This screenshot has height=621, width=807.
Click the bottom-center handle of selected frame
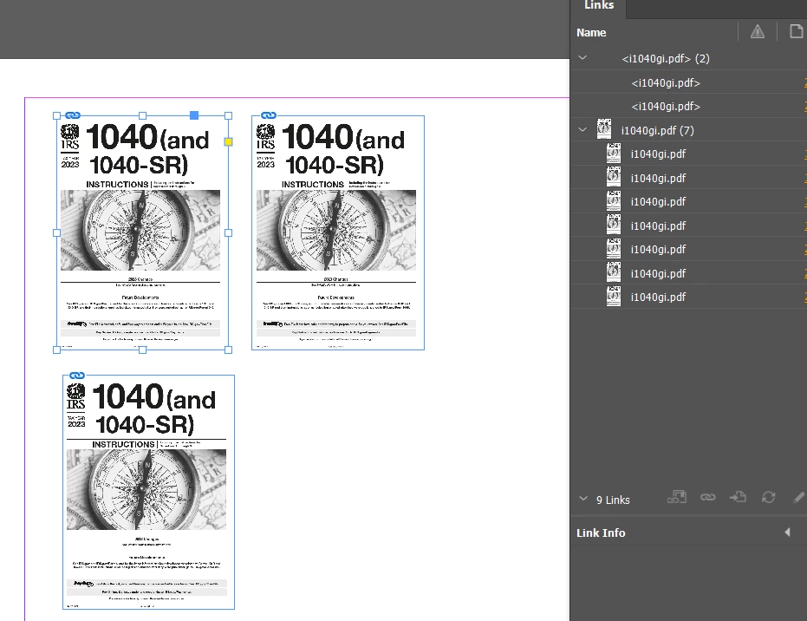pyautogui.click(x=142, y=350)
